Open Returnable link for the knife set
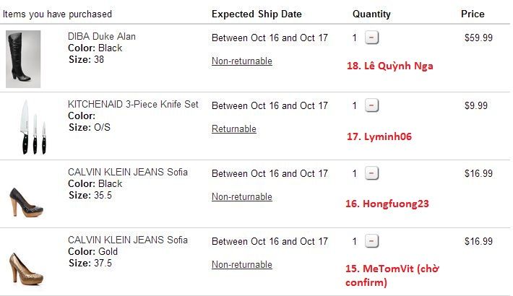 (x=233, y=129)
